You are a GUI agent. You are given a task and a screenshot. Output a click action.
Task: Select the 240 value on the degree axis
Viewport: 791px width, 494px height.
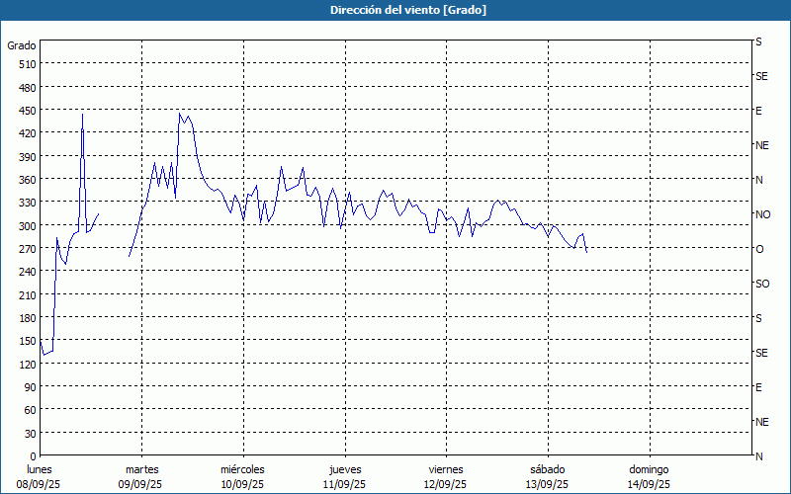coord(29,272)
